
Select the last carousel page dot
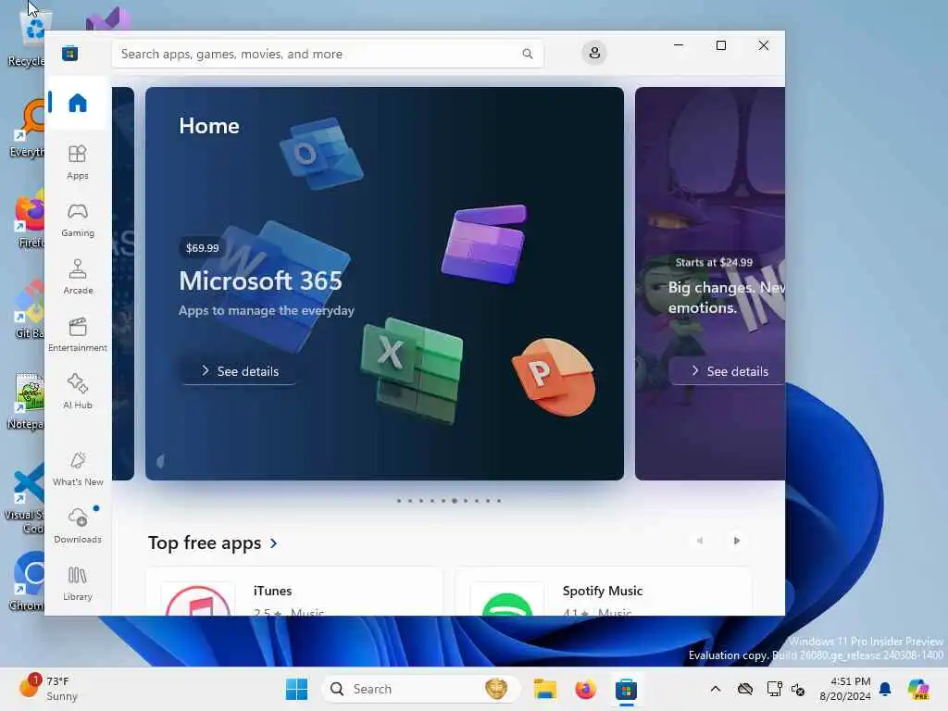(499, 501)
